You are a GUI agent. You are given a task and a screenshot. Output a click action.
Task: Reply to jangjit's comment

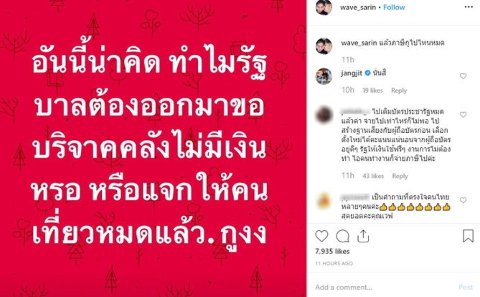pyautogui.click(x=399, y=91)
